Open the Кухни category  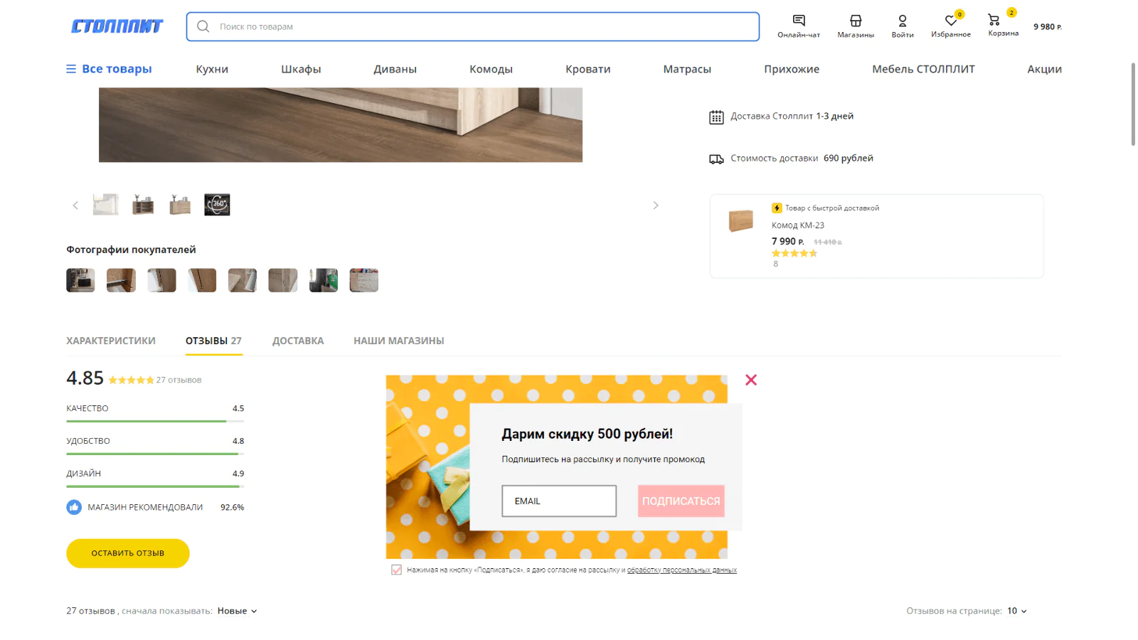212,69
